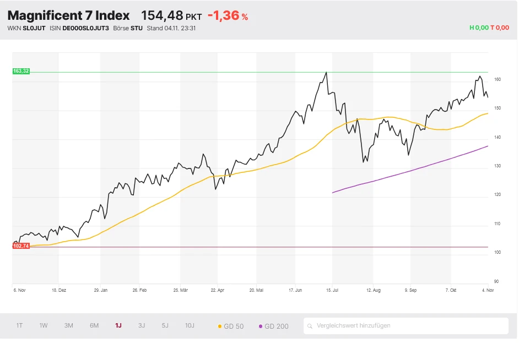Select the 1T time range

19,326
